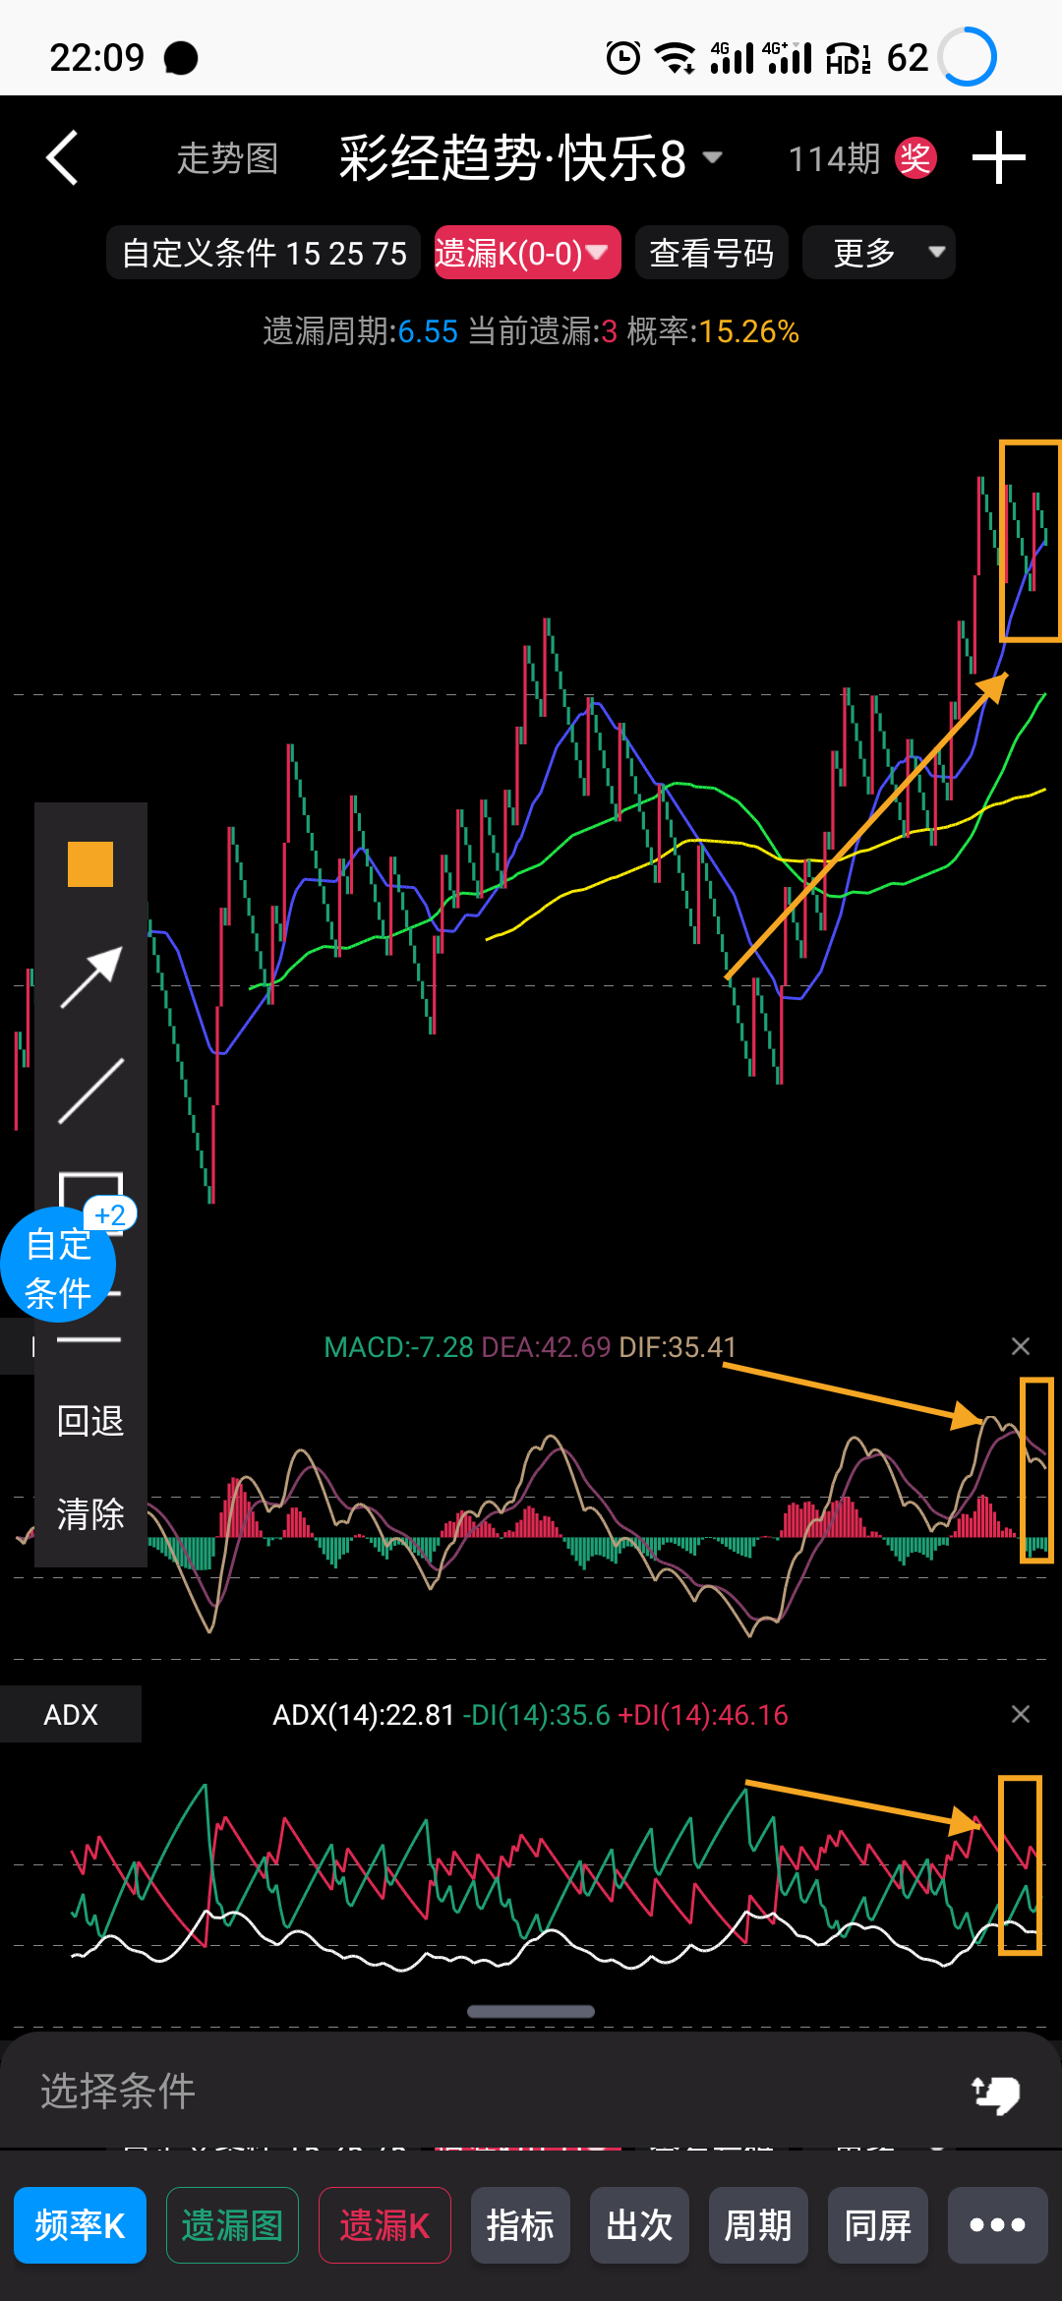
Task: Tap 清除 to clear drawings
Action: [x=90, y=1513]
